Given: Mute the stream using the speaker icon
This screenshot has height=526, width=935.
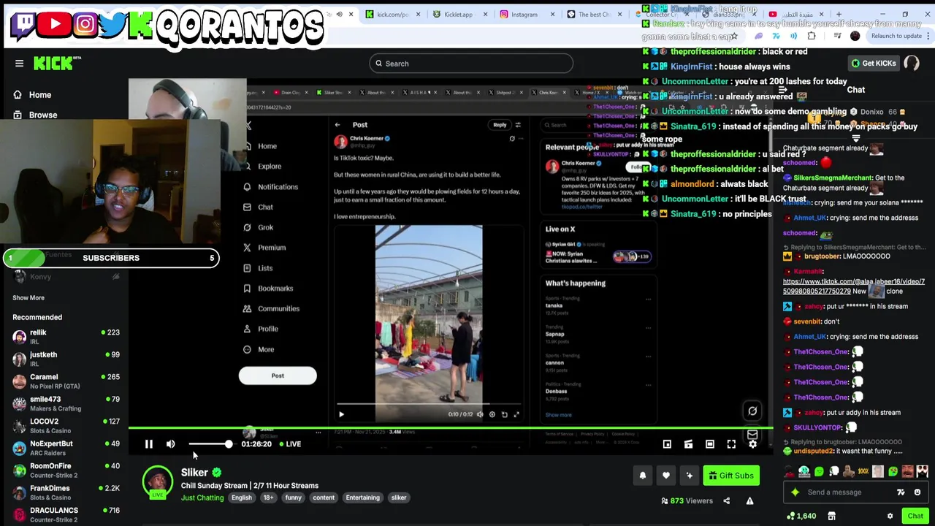Looking at the screenshot, I should pyautogui.click(x=170, y=444).
